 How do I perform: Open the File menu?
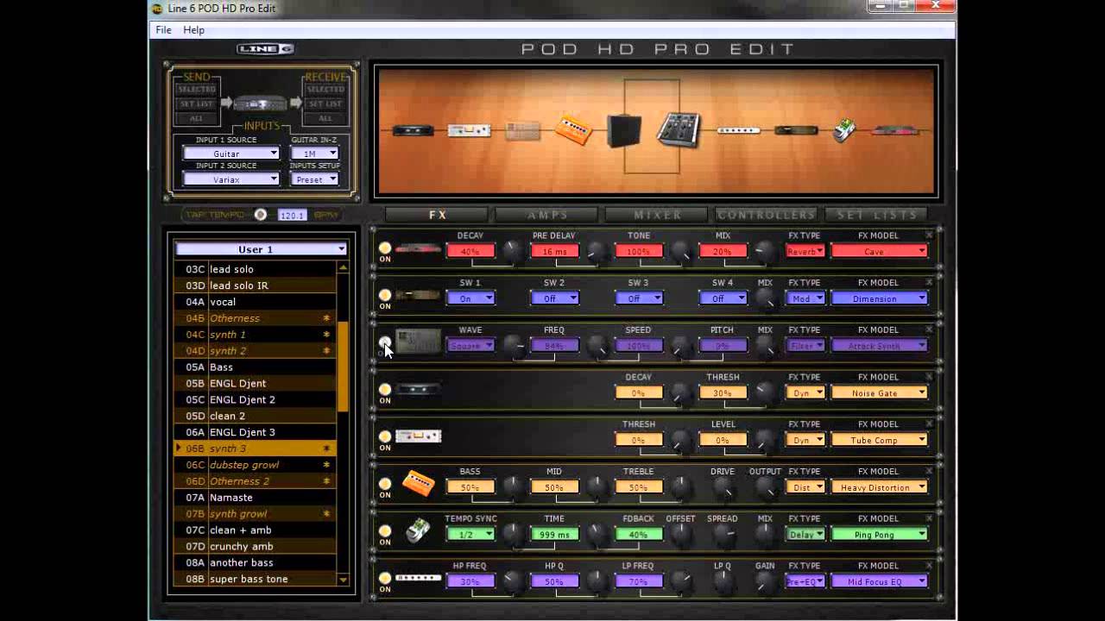[163, 29]
